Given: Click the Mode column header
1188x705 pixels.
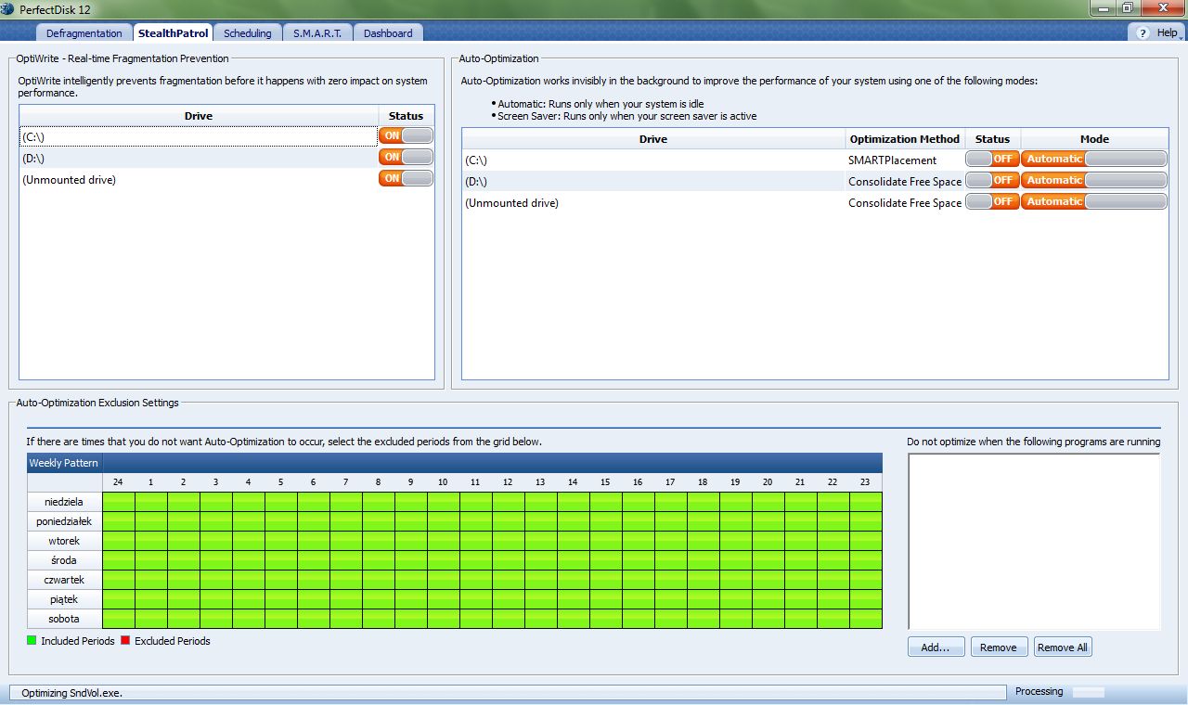Looking at the screenshot, I should tap(1094, 139).
